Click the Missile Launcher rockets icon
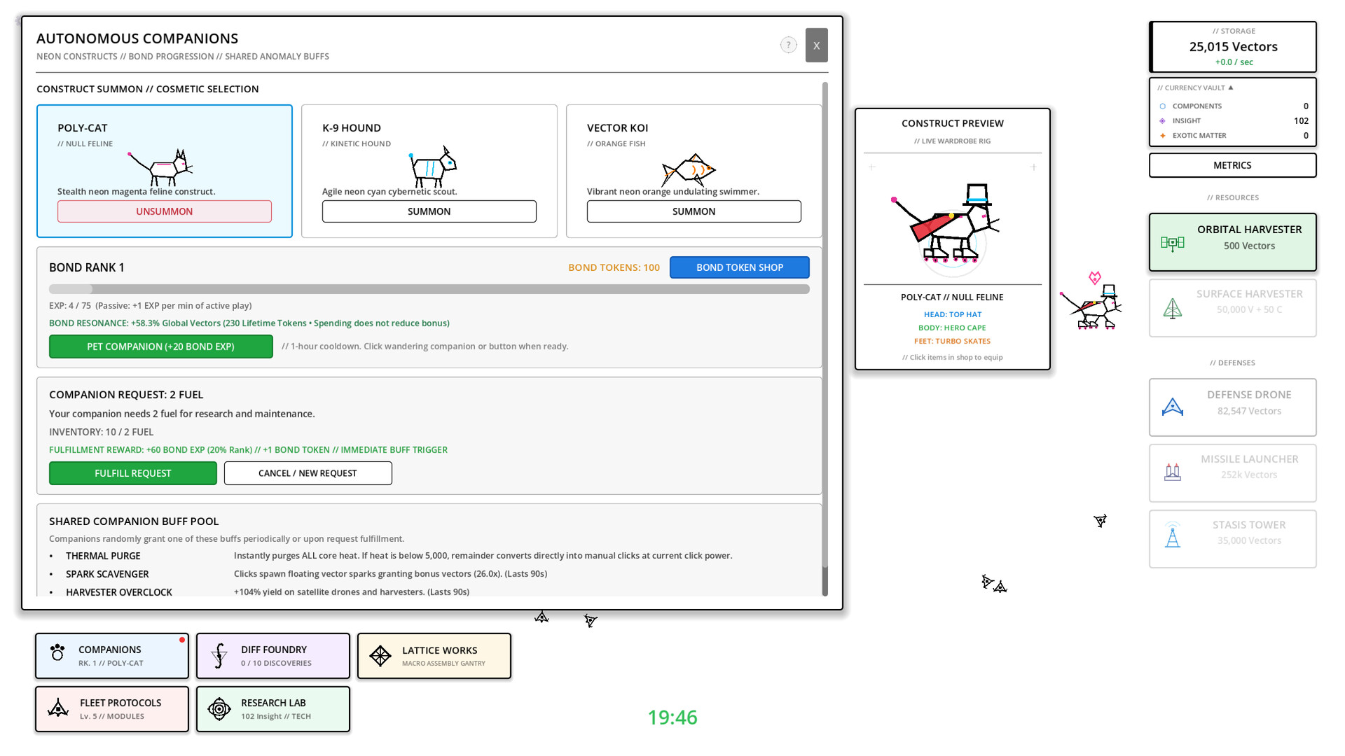The height and width of the screenshot is (756, 1345). point(1173,472)
